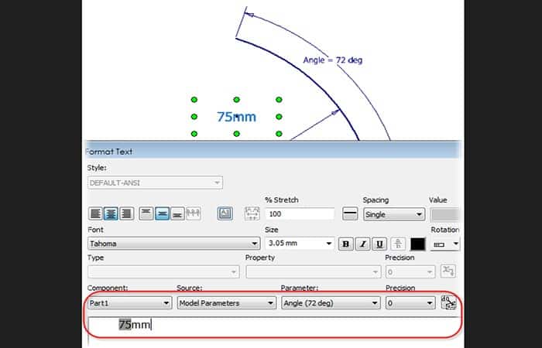Image resolution: width=542 pixels, height=348 pixels.
Task: Expand the Component dropdown showing Part1
Action: (x=129, y=303)
